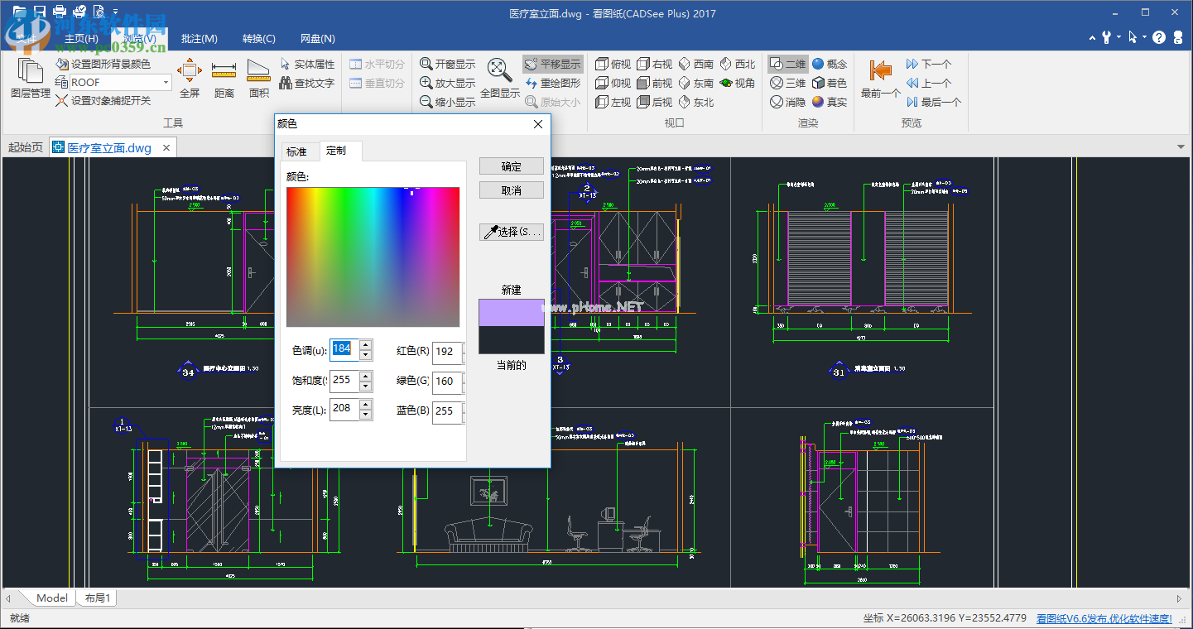Select 西北 northwest isometric view
This screenshot has width=1193, height=629.
pyautogui.click(x=737, y=64)
